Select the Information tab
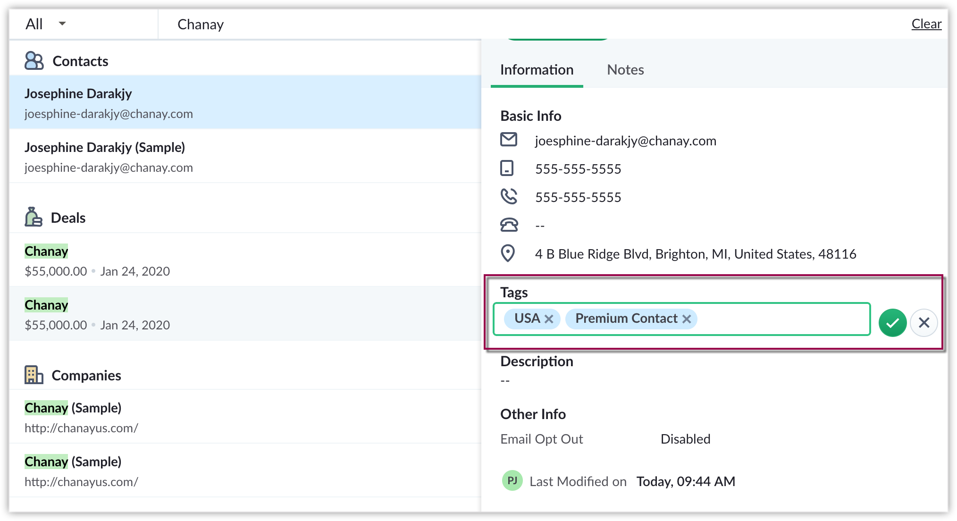 (537, 70)
